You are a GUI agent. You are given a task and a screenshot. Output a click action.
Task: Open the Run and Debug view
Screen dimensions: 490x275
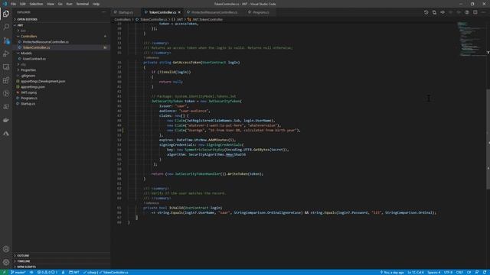pyautogui.click(x=6, y=53)
